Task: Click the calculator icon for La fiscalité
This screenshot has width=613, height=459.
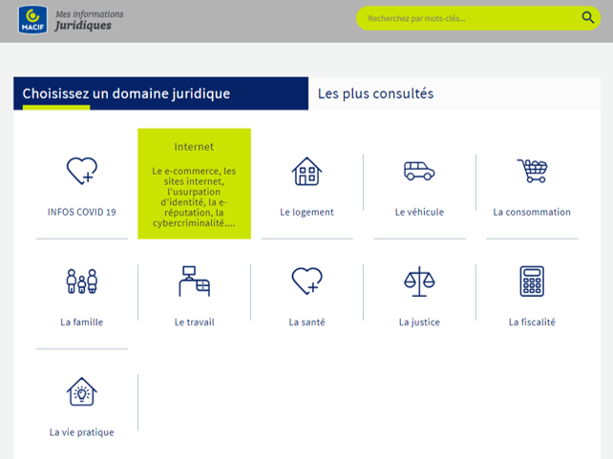Action: 532,282
